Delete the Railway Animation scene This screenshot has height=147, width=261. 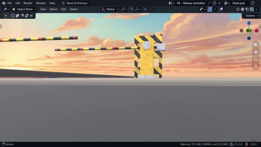pyautogui.click(x=219, y=3)
